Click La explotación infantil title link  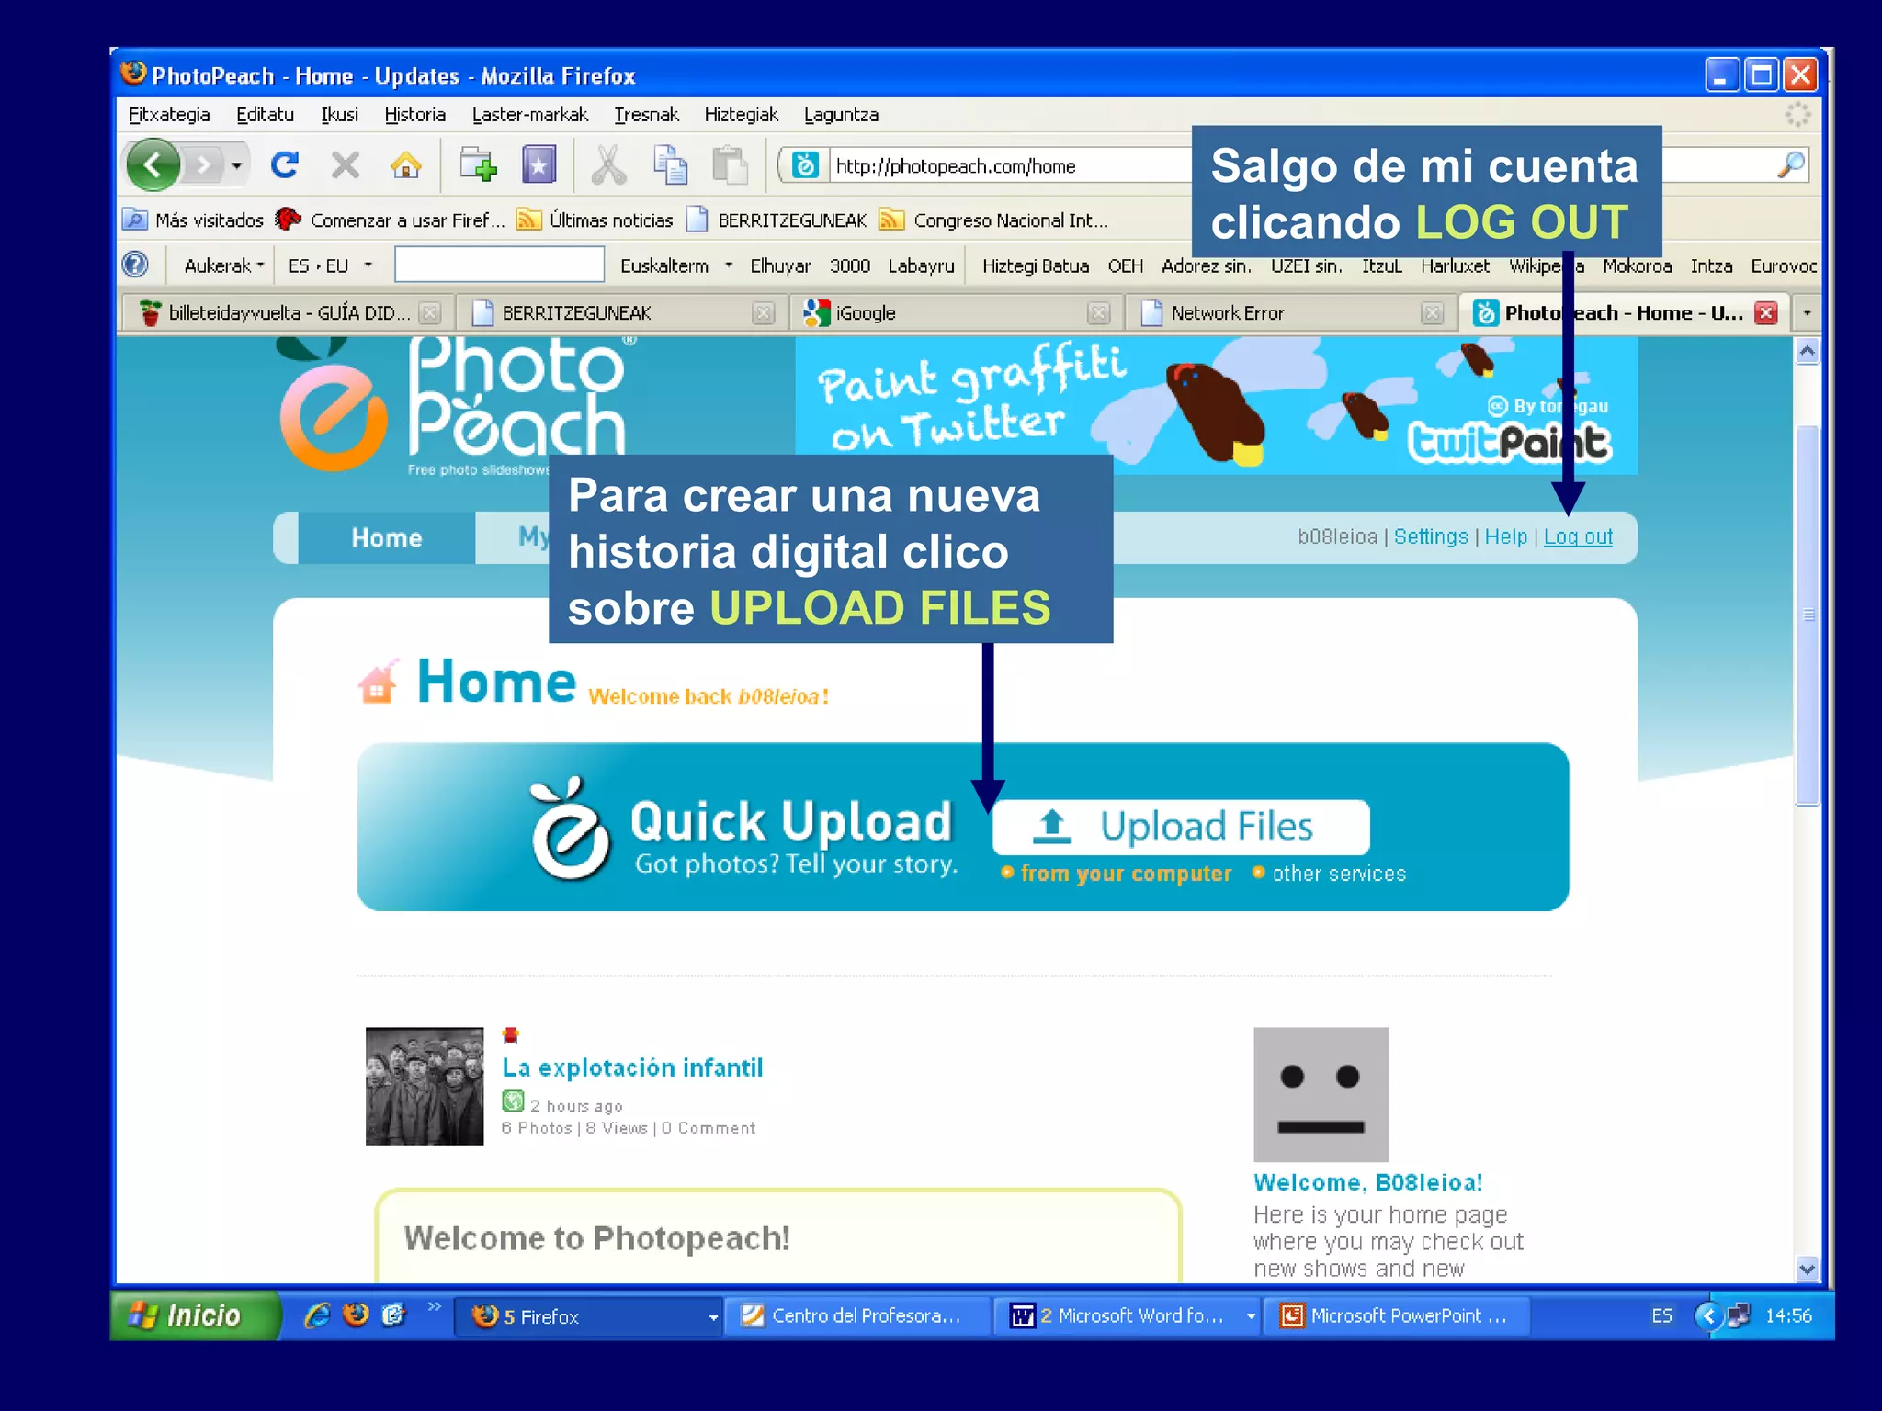(632, 1067)
